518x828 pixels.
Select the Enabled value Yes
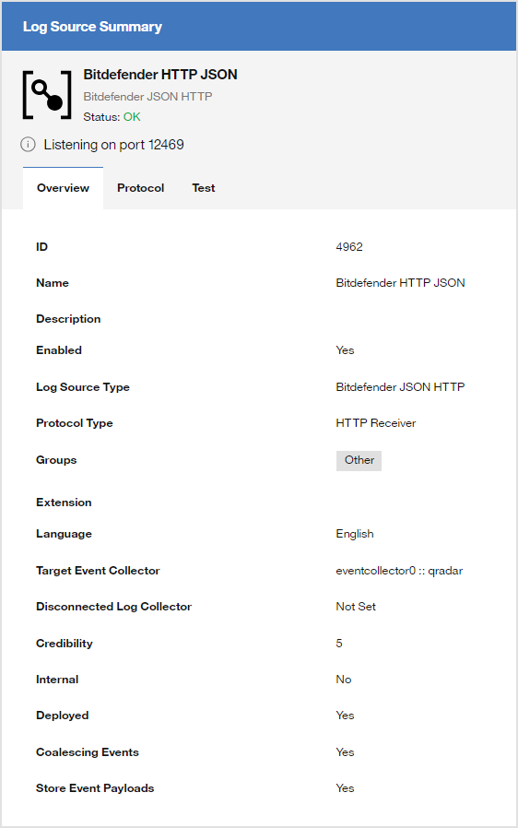[346, 350]
